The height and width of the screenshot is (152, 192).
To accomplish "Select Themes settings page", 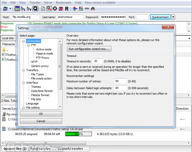I will (x=36, y=87).
